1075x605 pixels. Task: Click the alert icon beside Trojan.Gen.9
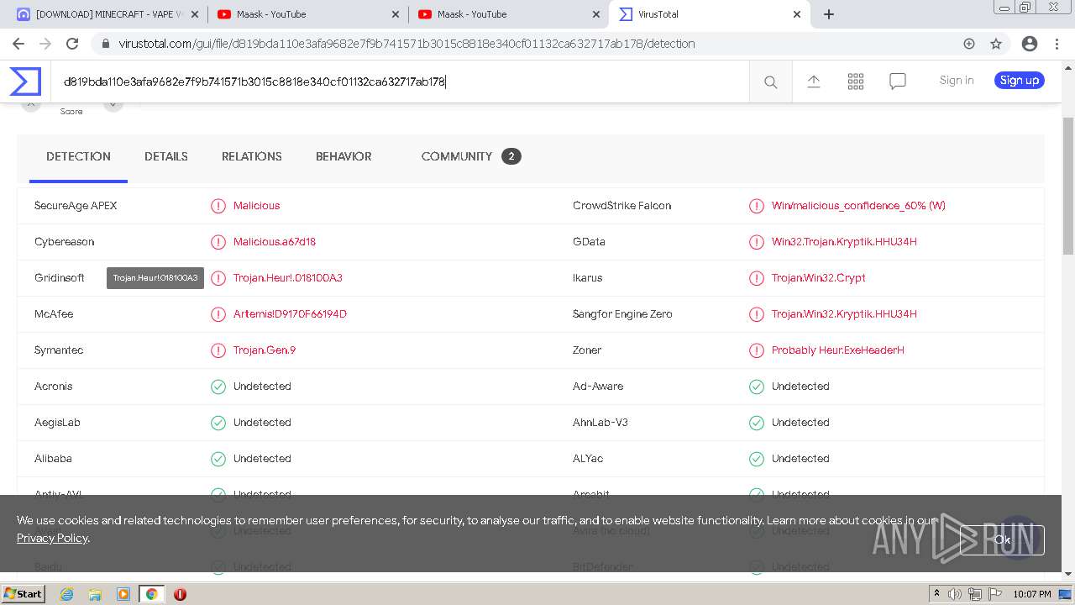coord(218,350)
